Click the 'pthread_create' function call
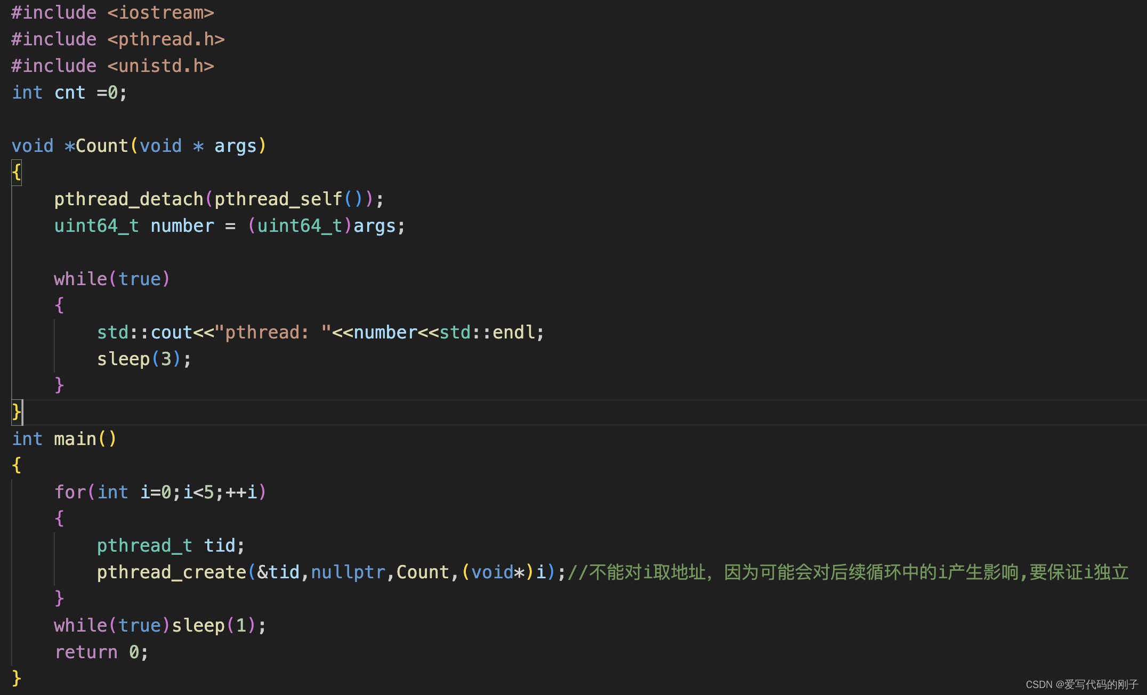This screenshot has width=1147, height=695. (x=171, y=572)
